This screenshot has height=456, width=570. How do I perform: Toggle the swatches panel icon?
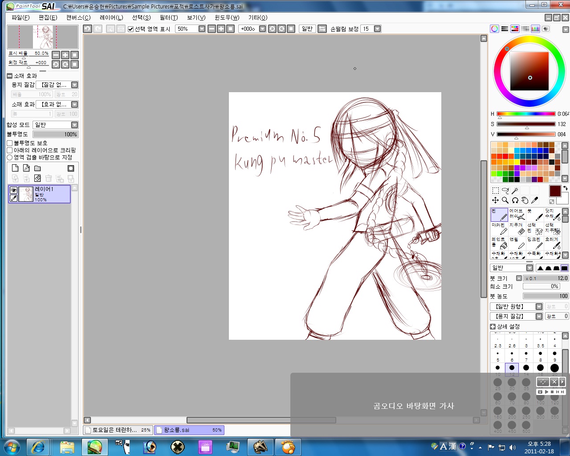click(535, 28)
